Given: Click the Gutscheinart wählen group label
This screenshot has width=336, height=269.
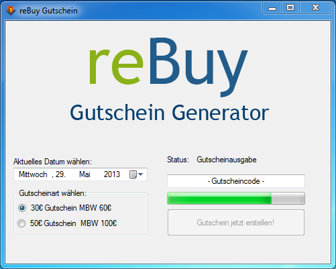Looking at the screenshot, I should 52,193.
